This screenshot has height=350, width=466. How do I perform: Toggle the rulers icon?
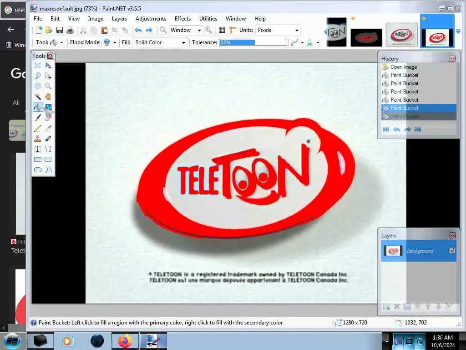(x=233, y=30)
